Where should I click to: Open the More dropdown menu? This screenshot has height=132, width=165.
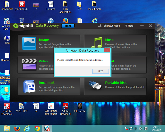tap(129, 26)
